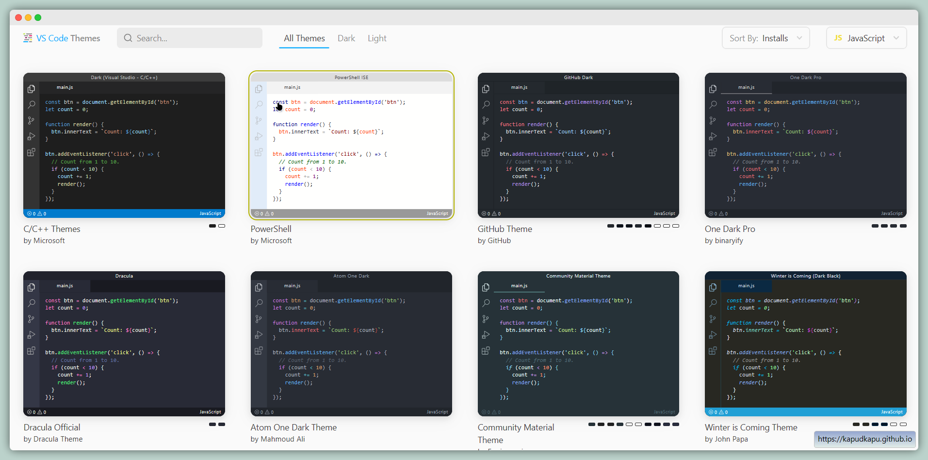928x460 pixels.
Task: Select second variant dot under C/C++ Themes
Action: (222, 226)
